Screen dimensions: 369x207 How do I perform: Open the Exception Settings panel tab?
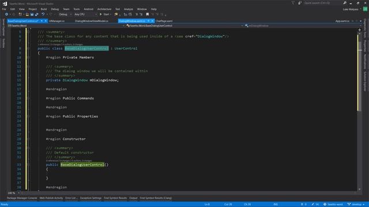91,198
